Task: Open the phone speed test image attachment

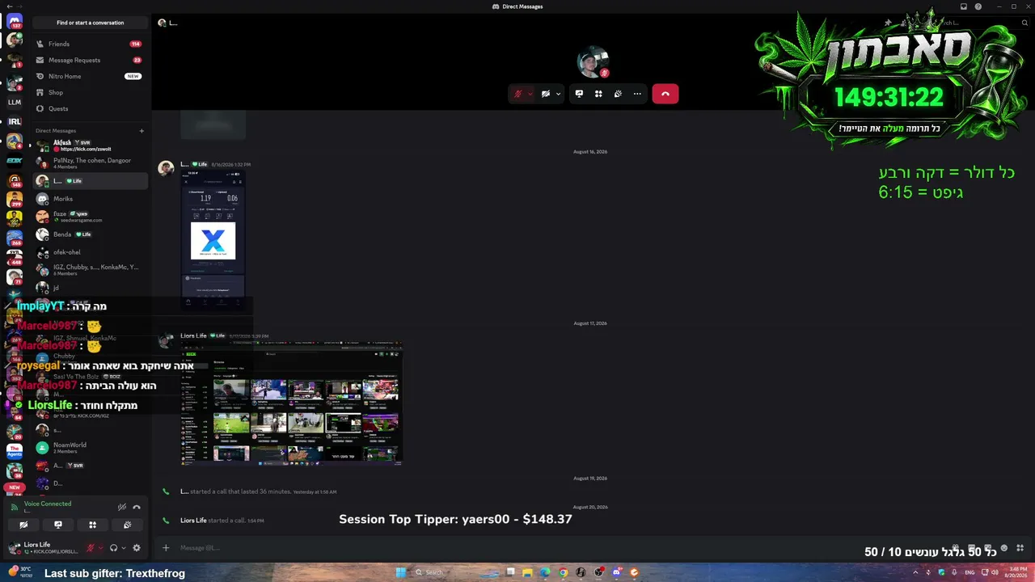Action: click(213, 240)
